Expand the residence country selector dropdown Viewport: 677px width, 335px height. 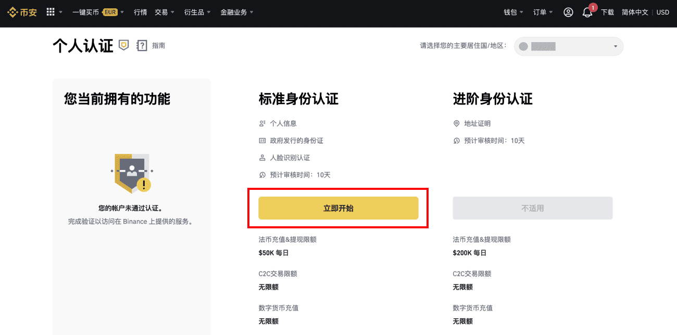coord(568,46)
